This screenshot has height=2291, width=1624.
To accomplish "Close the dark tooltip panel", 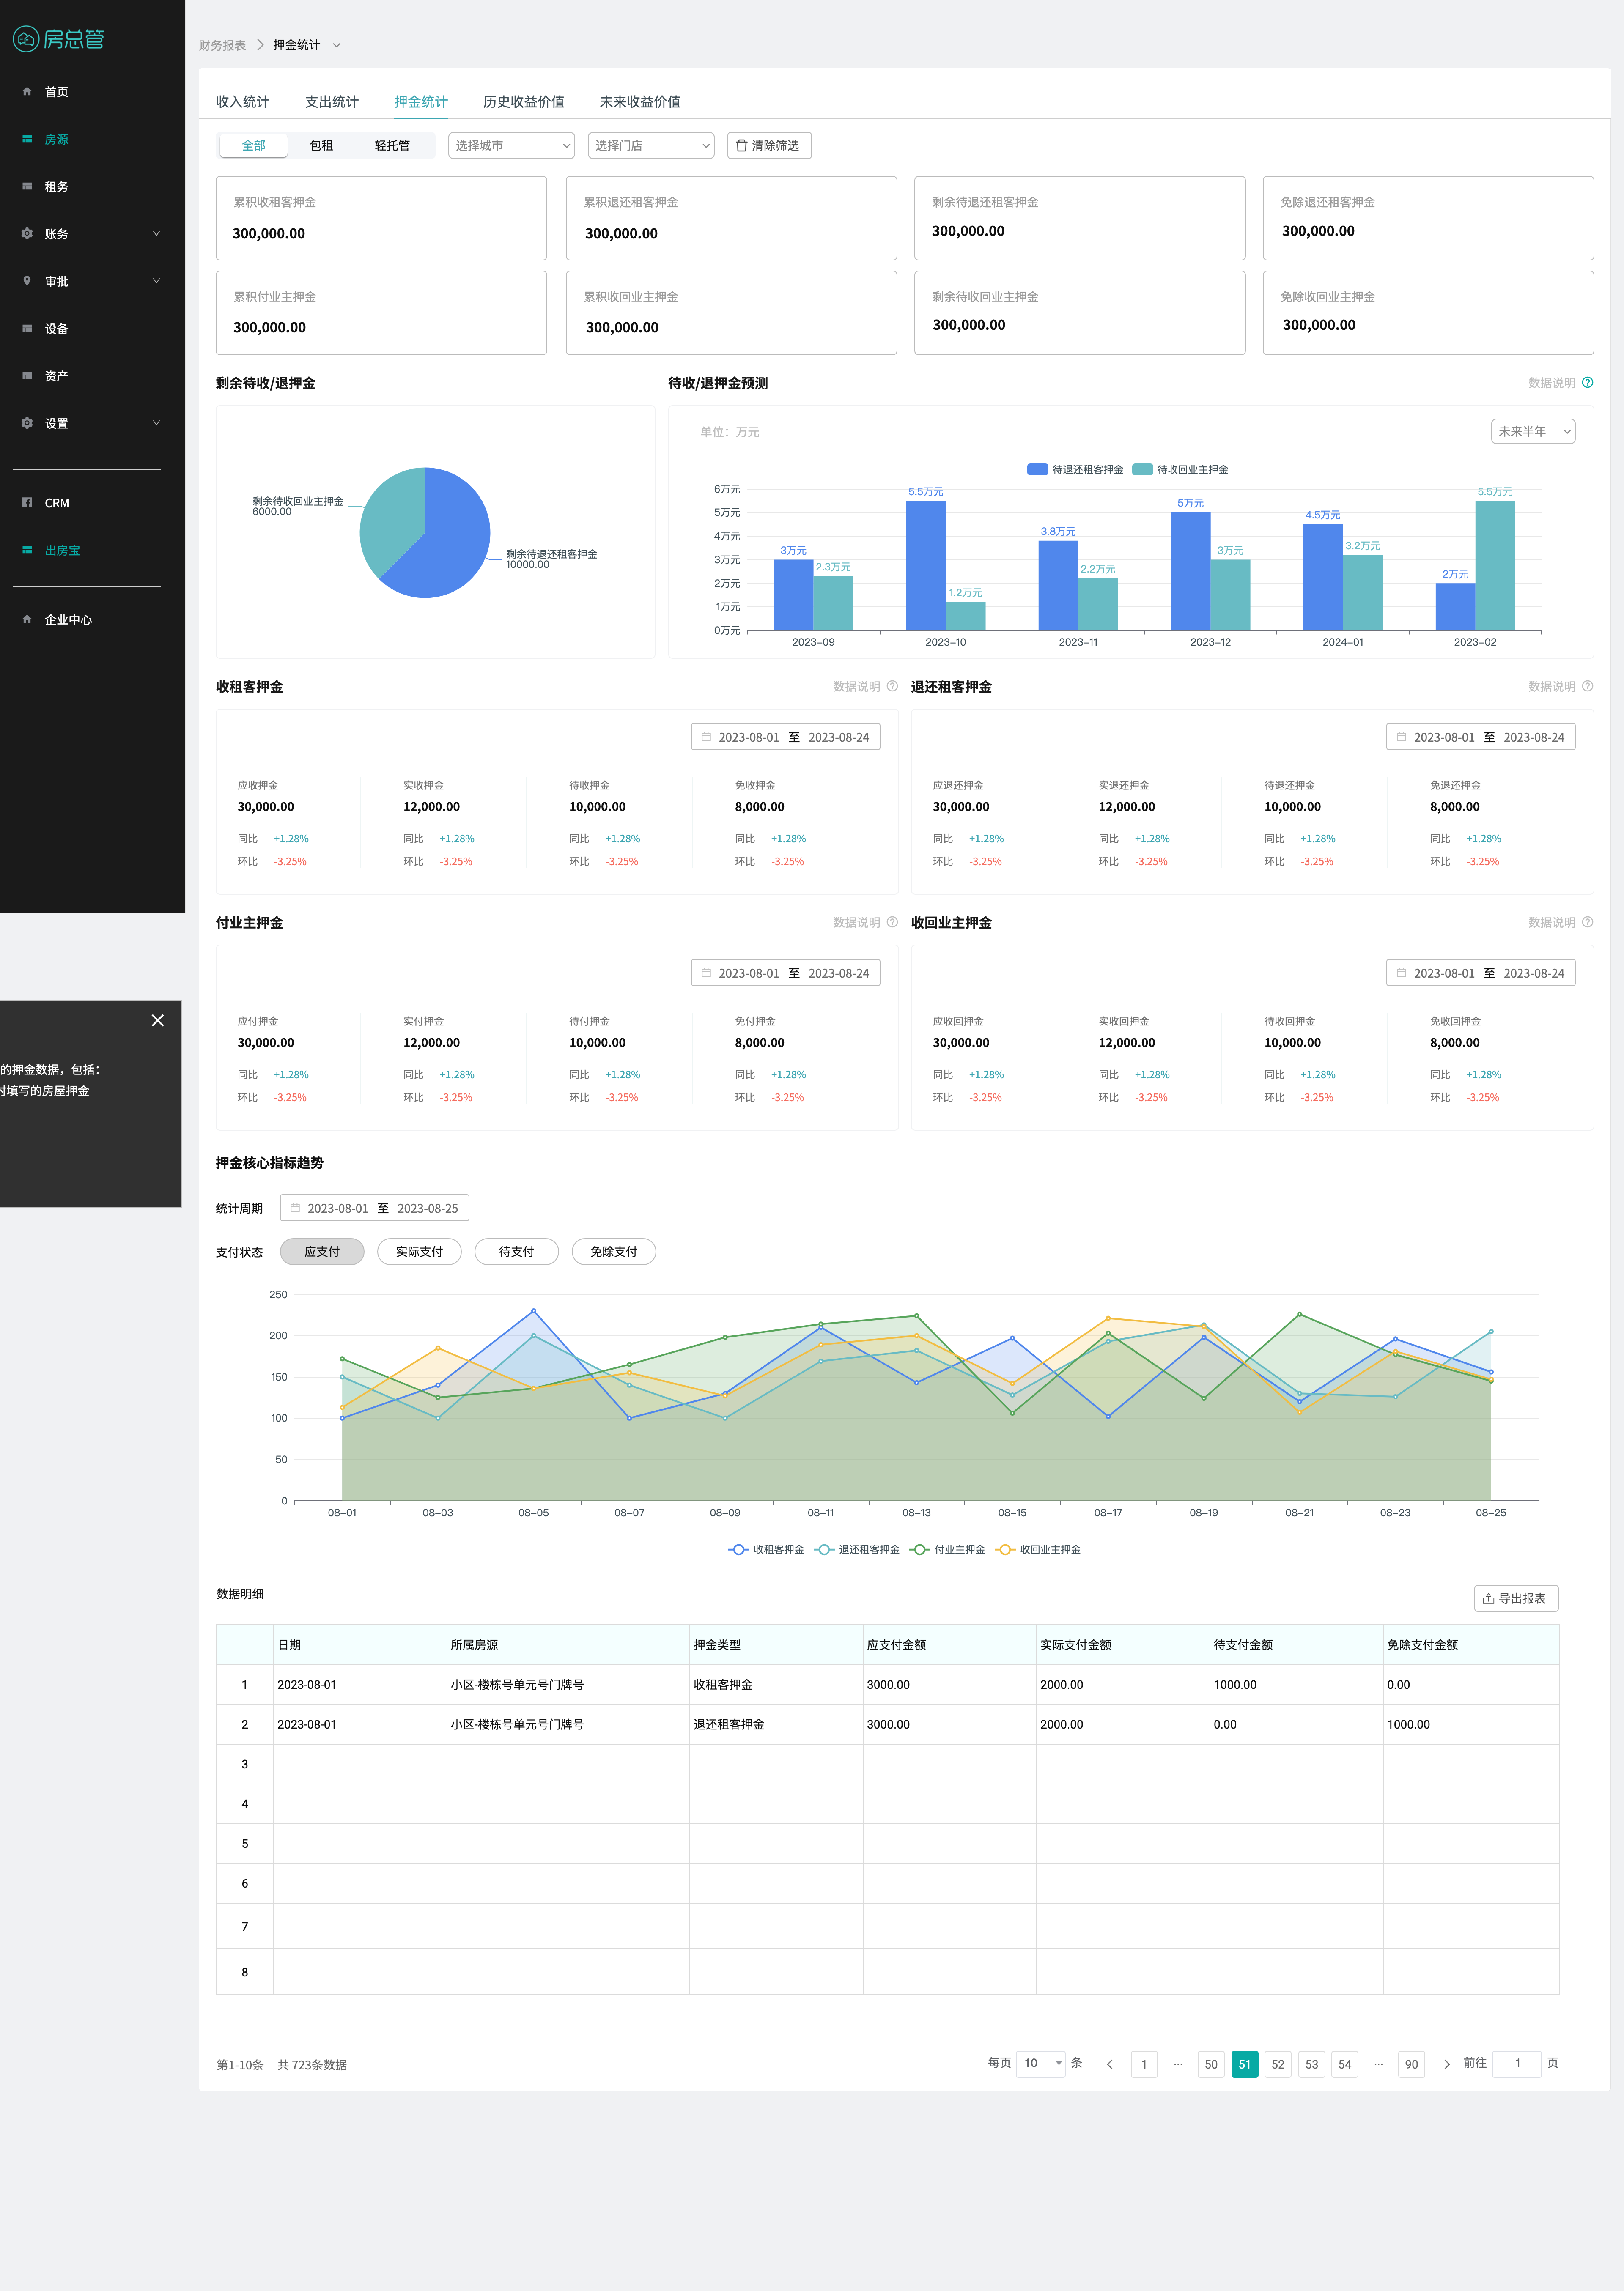I will coord(157,1021).
